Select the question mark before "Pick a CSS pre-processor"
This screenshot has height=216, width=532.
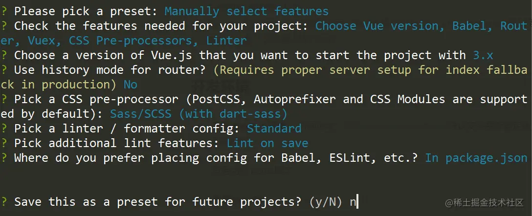(x=3, y=99)
